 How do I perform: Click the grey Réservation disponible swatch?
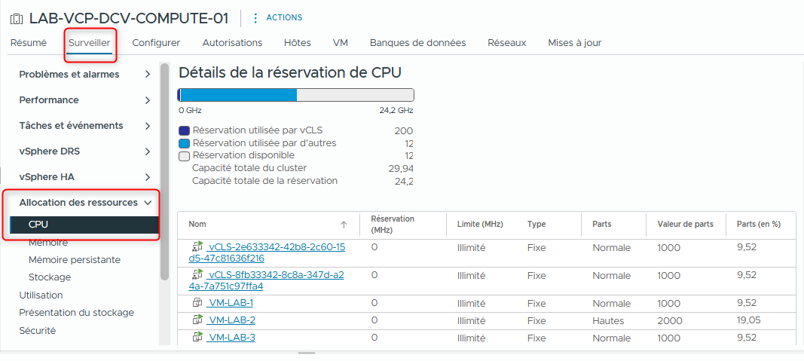click(x=184, y=156)
